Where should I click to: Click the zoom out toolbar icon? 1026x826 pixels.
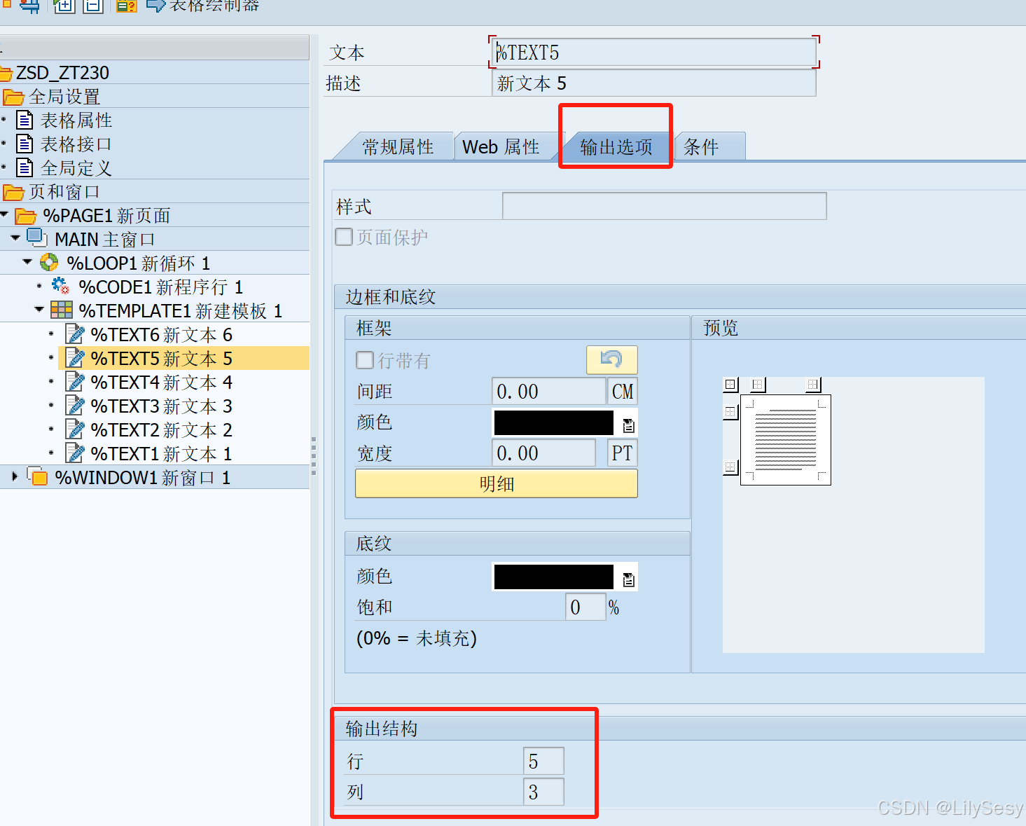93,6
